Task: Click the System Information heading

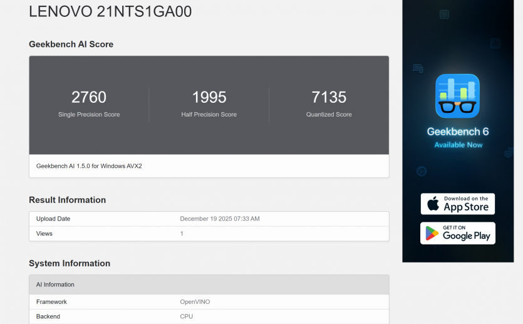Action: (70, 263)
